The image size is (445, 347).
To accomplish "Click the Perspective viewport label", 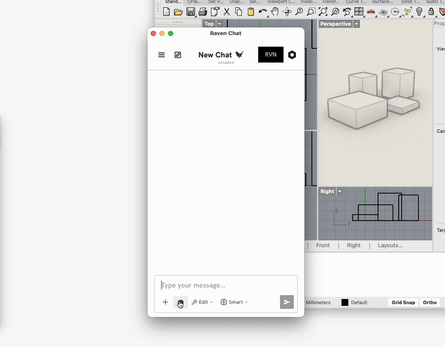I will point(335,24).
